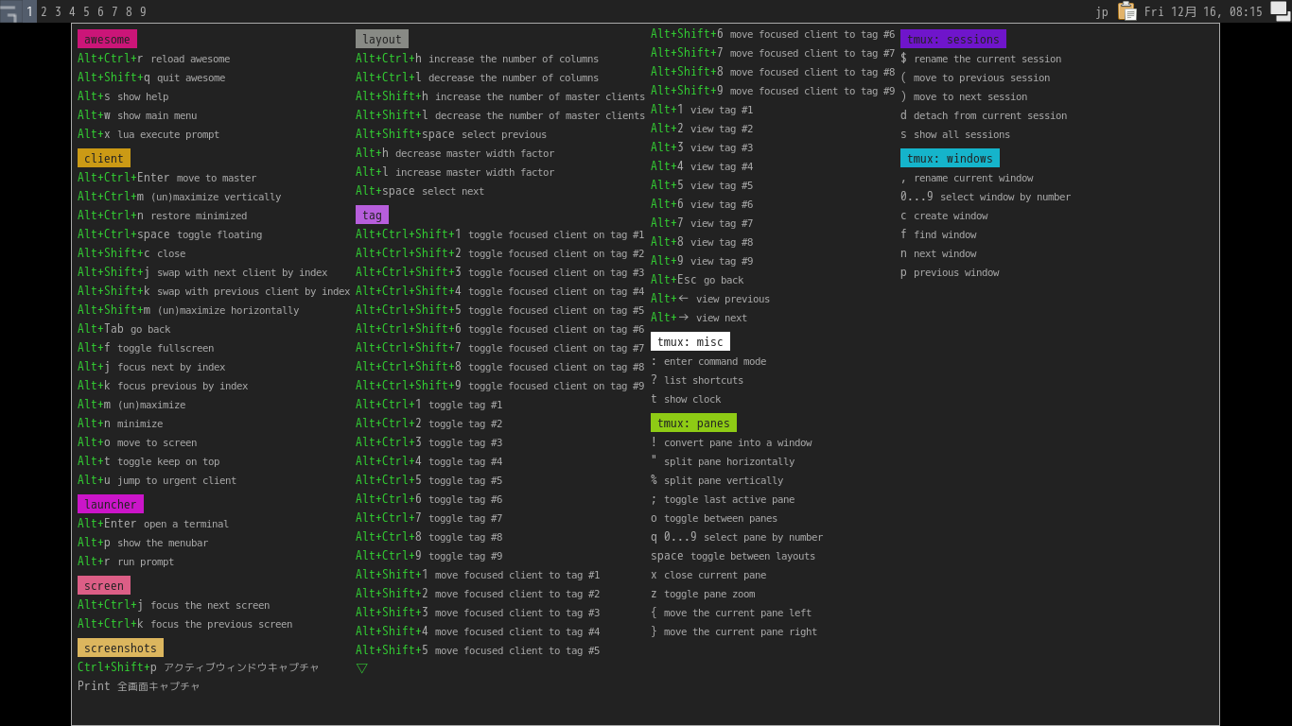Click the awesome group header

click(107, 39)
